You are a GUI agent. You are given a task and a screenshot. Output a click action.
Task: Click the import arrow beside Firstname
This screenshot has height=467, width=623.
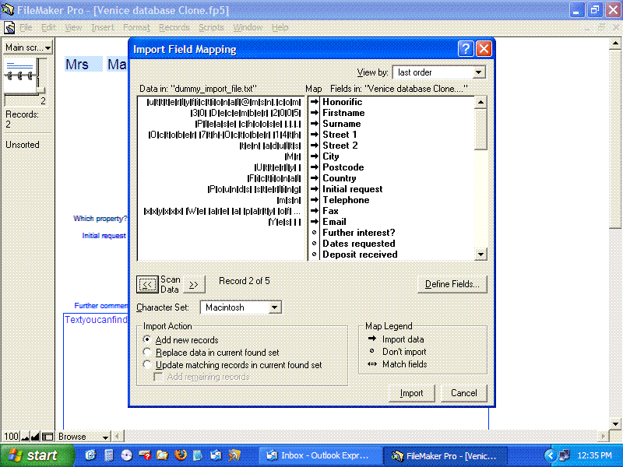315,113
